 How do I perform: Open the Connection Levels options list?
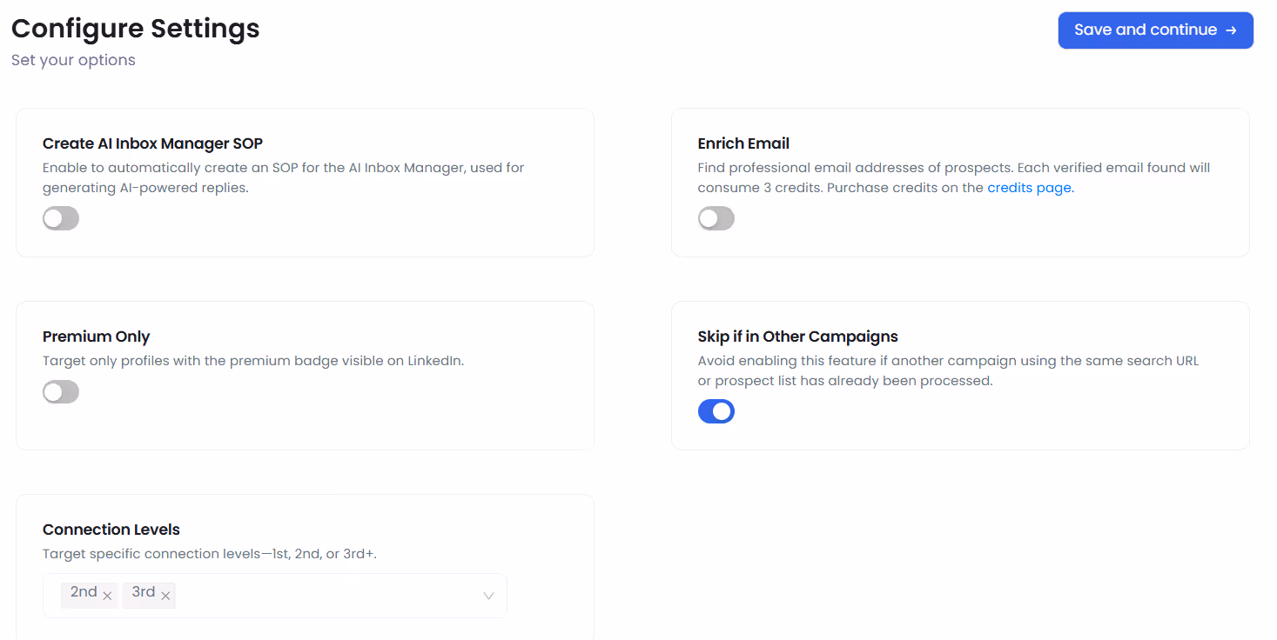487,596
